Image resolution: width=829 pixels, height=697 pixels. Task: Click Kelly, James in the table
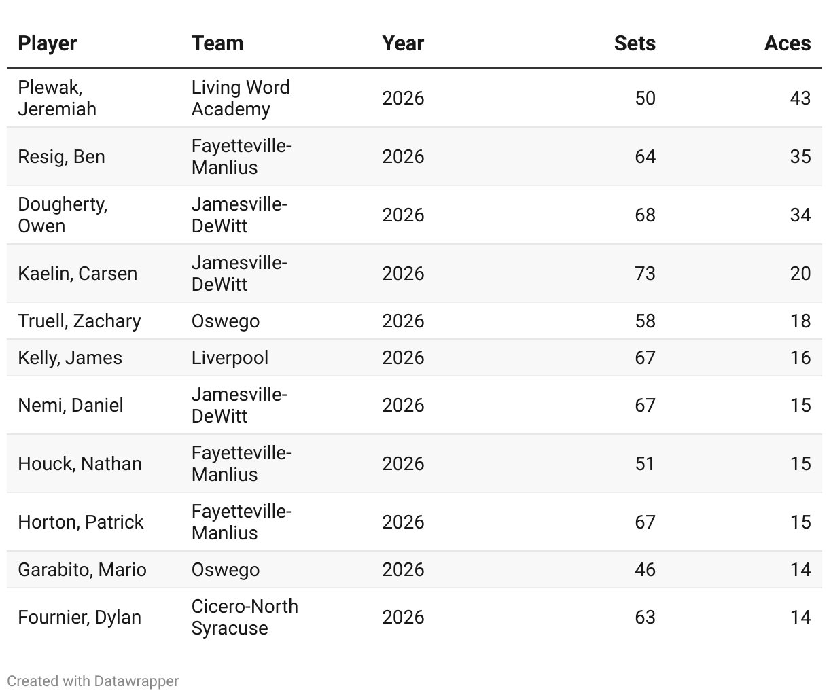[70, 357]
